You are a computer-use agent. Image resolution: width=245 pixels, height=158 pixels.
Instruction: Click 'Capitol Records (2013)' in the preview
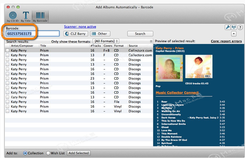click(170, 51)
